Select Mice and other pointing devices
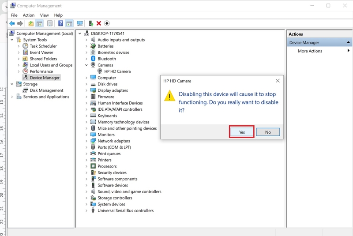 pyautogui.click(x=127, y=128)
